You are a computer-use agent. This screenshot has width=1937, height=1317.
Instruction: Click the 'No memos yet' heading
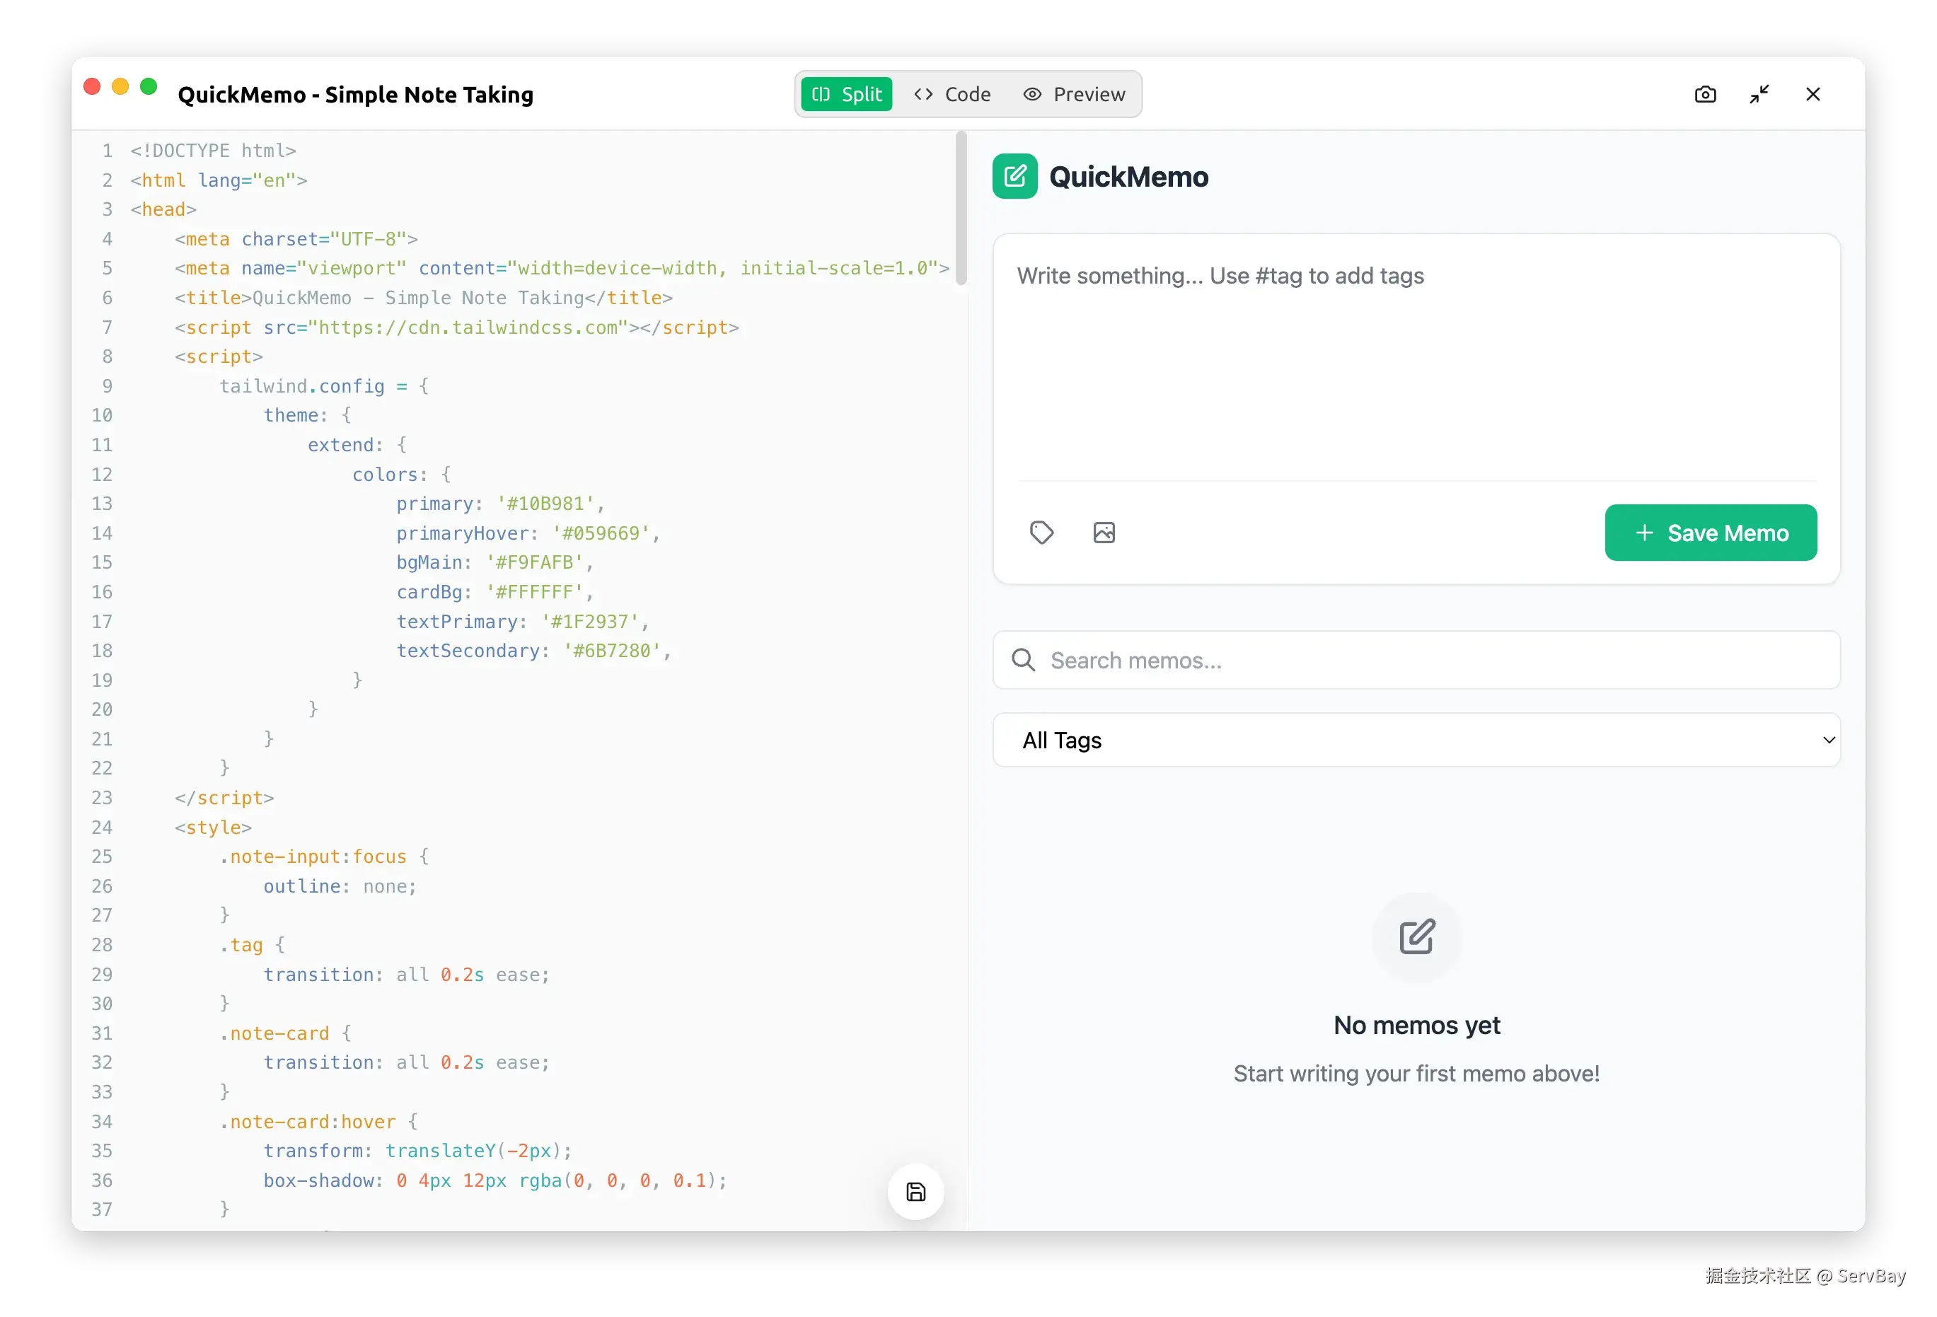[x=1416, y=1026]
